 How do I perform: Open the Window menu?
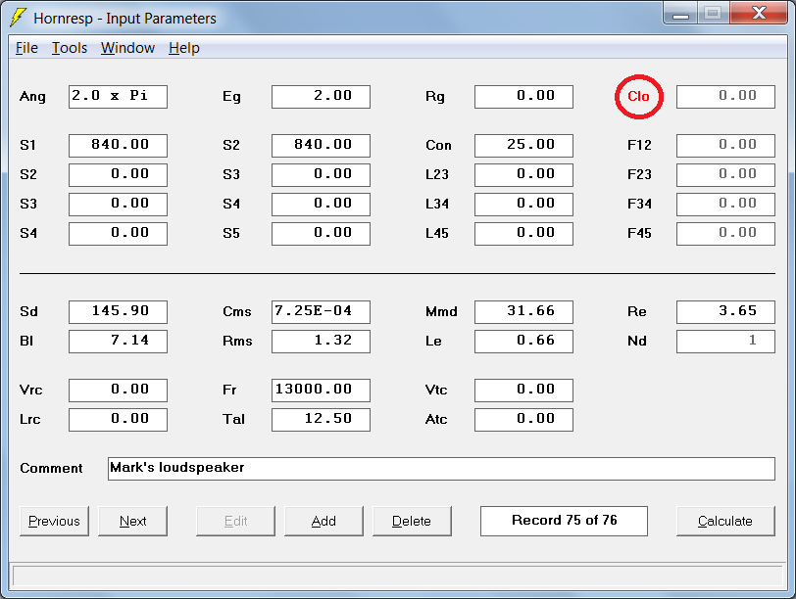click(127, 48)
